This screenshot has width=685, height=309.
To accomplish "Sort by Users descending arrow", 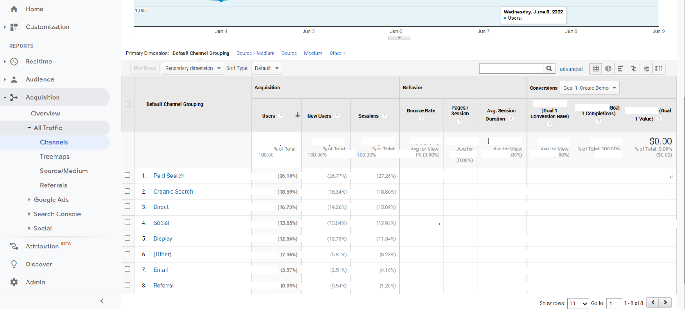I will (297, 115).
